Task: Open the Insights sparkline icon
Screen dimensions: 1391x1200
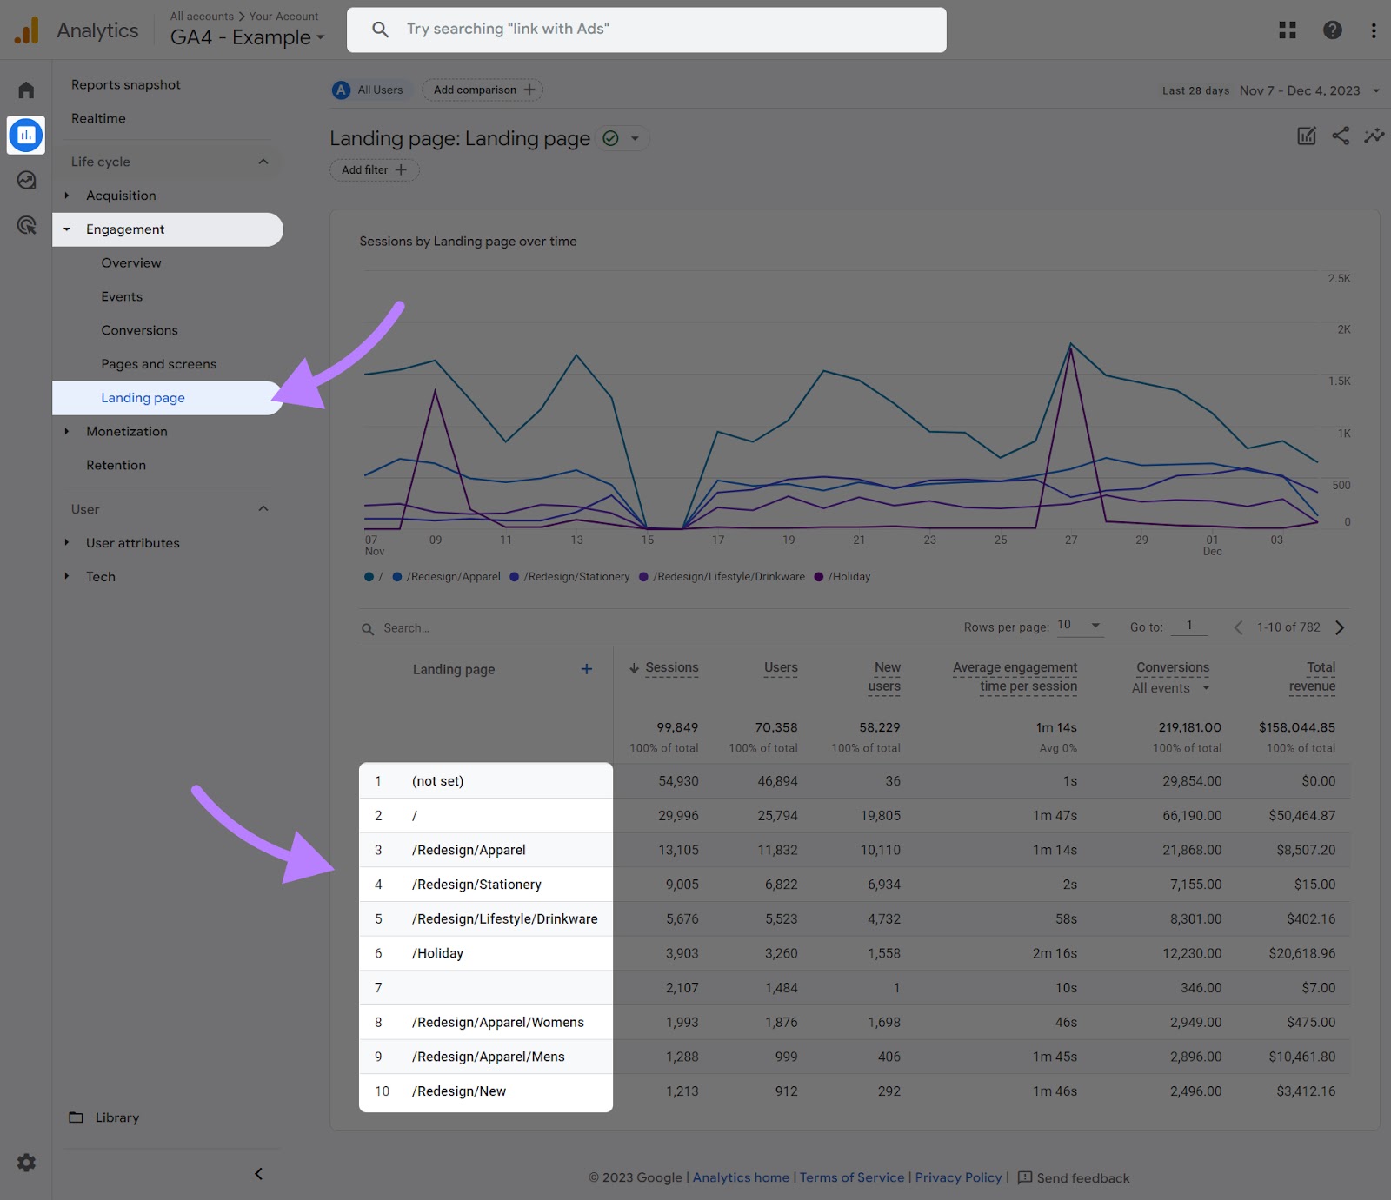Action: pos(1374,136)
